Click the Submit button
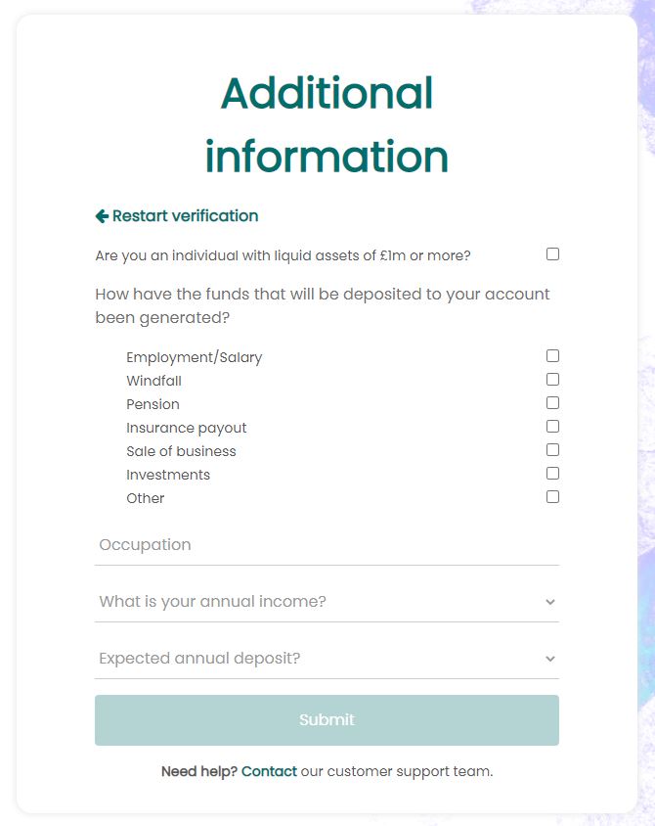The height and width of the screenshot is (826, 655). [327, 720]
